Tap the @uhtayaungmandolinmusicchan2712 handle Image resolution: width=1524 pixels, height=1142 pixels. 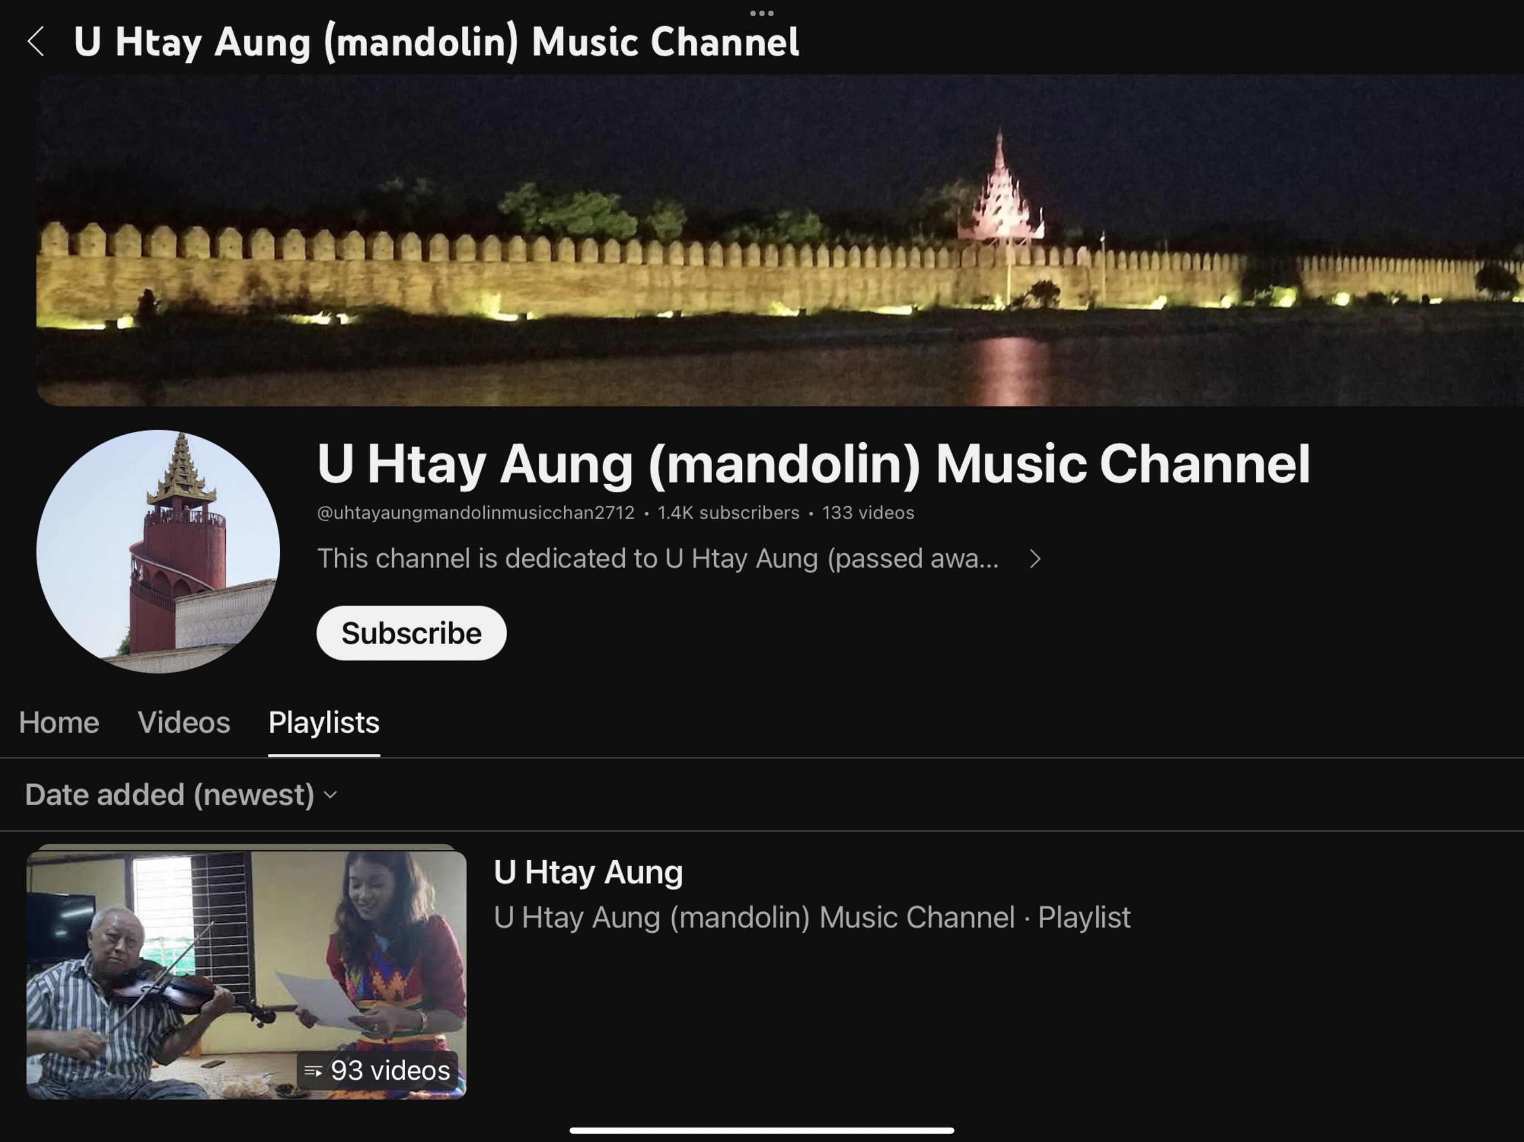point(475,513)
